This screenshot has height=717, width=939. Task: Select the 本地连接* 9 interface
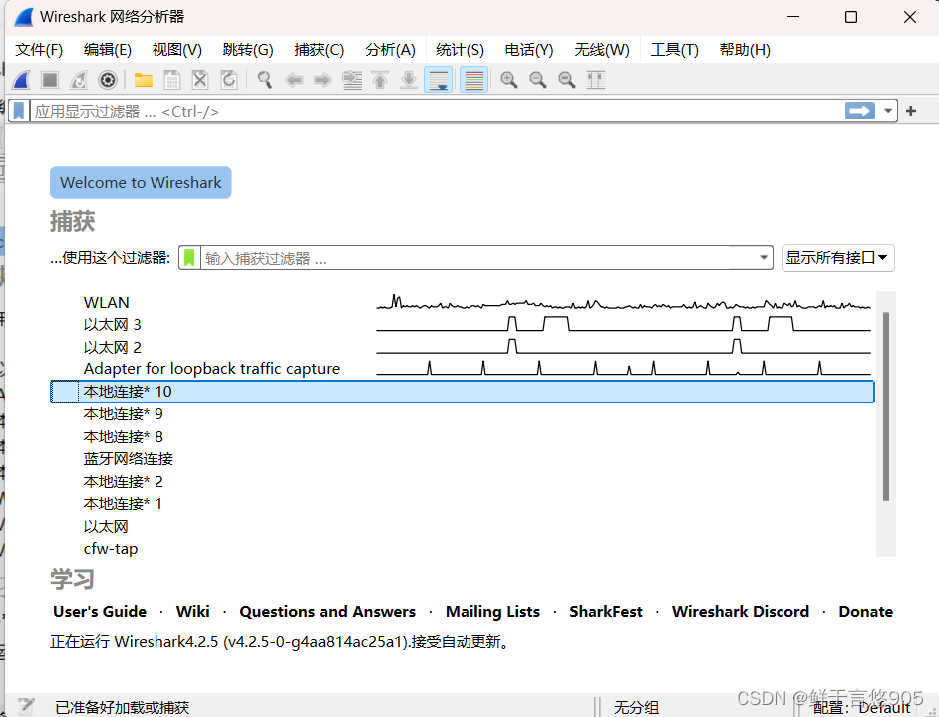[x=462, y=414]
